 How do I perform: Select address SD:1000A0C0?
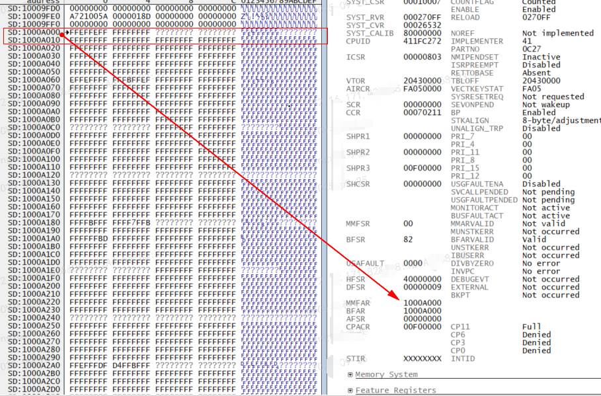coord(34,128)
